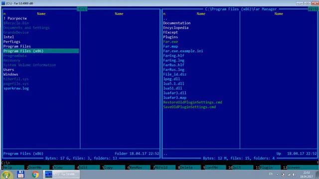
Task: Select the FExcept folder
Action: pyautogui.click(x=170, y=32)
